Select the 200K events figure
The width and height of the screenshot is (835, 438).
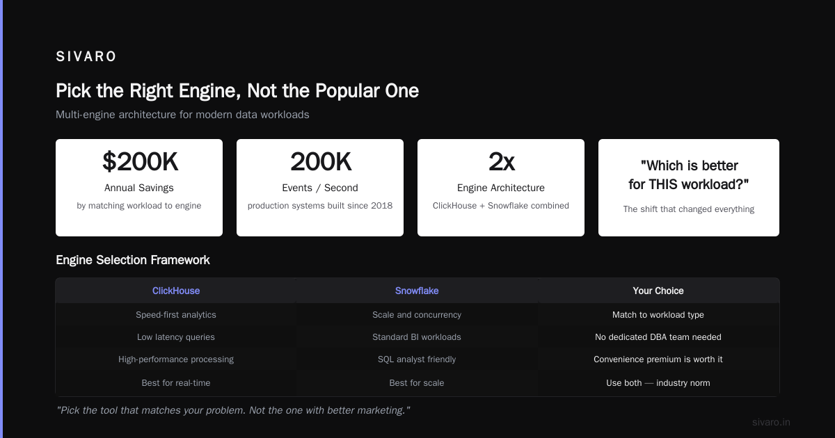coord(320,161)
